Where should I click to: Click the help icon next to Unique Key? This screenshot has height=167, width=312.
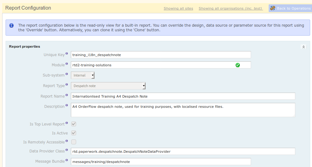tap(67, 54)
